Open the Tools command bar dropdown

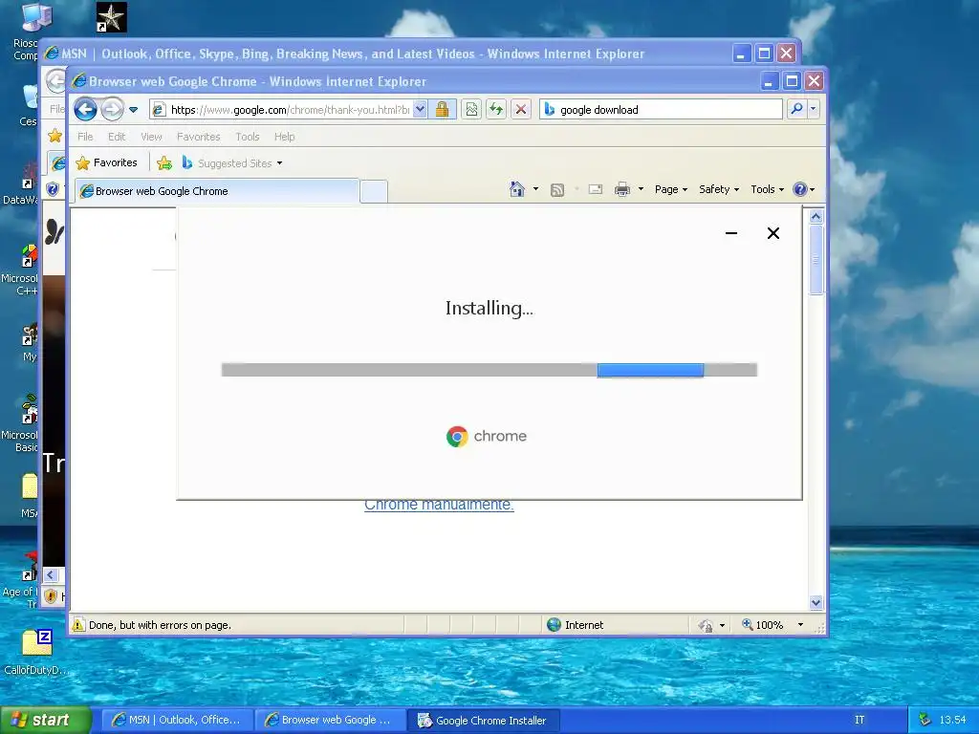pyautogui.click(x=767, y=189)
